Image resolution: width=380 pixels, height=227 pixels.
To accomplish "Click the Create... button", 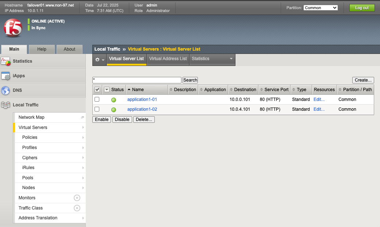I will coord(363,80).
